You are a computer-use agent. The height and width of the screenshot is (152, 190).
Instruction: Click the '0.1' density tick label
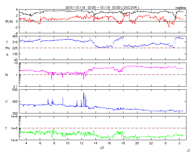[15, 87]
